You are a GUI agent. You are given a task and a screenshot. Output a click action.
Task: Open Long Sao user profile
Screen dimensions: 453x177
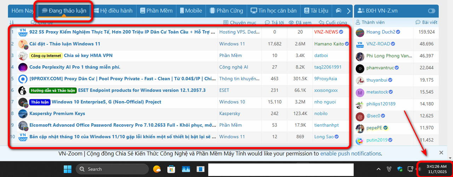pyautogui.click(x=324, y=136)
